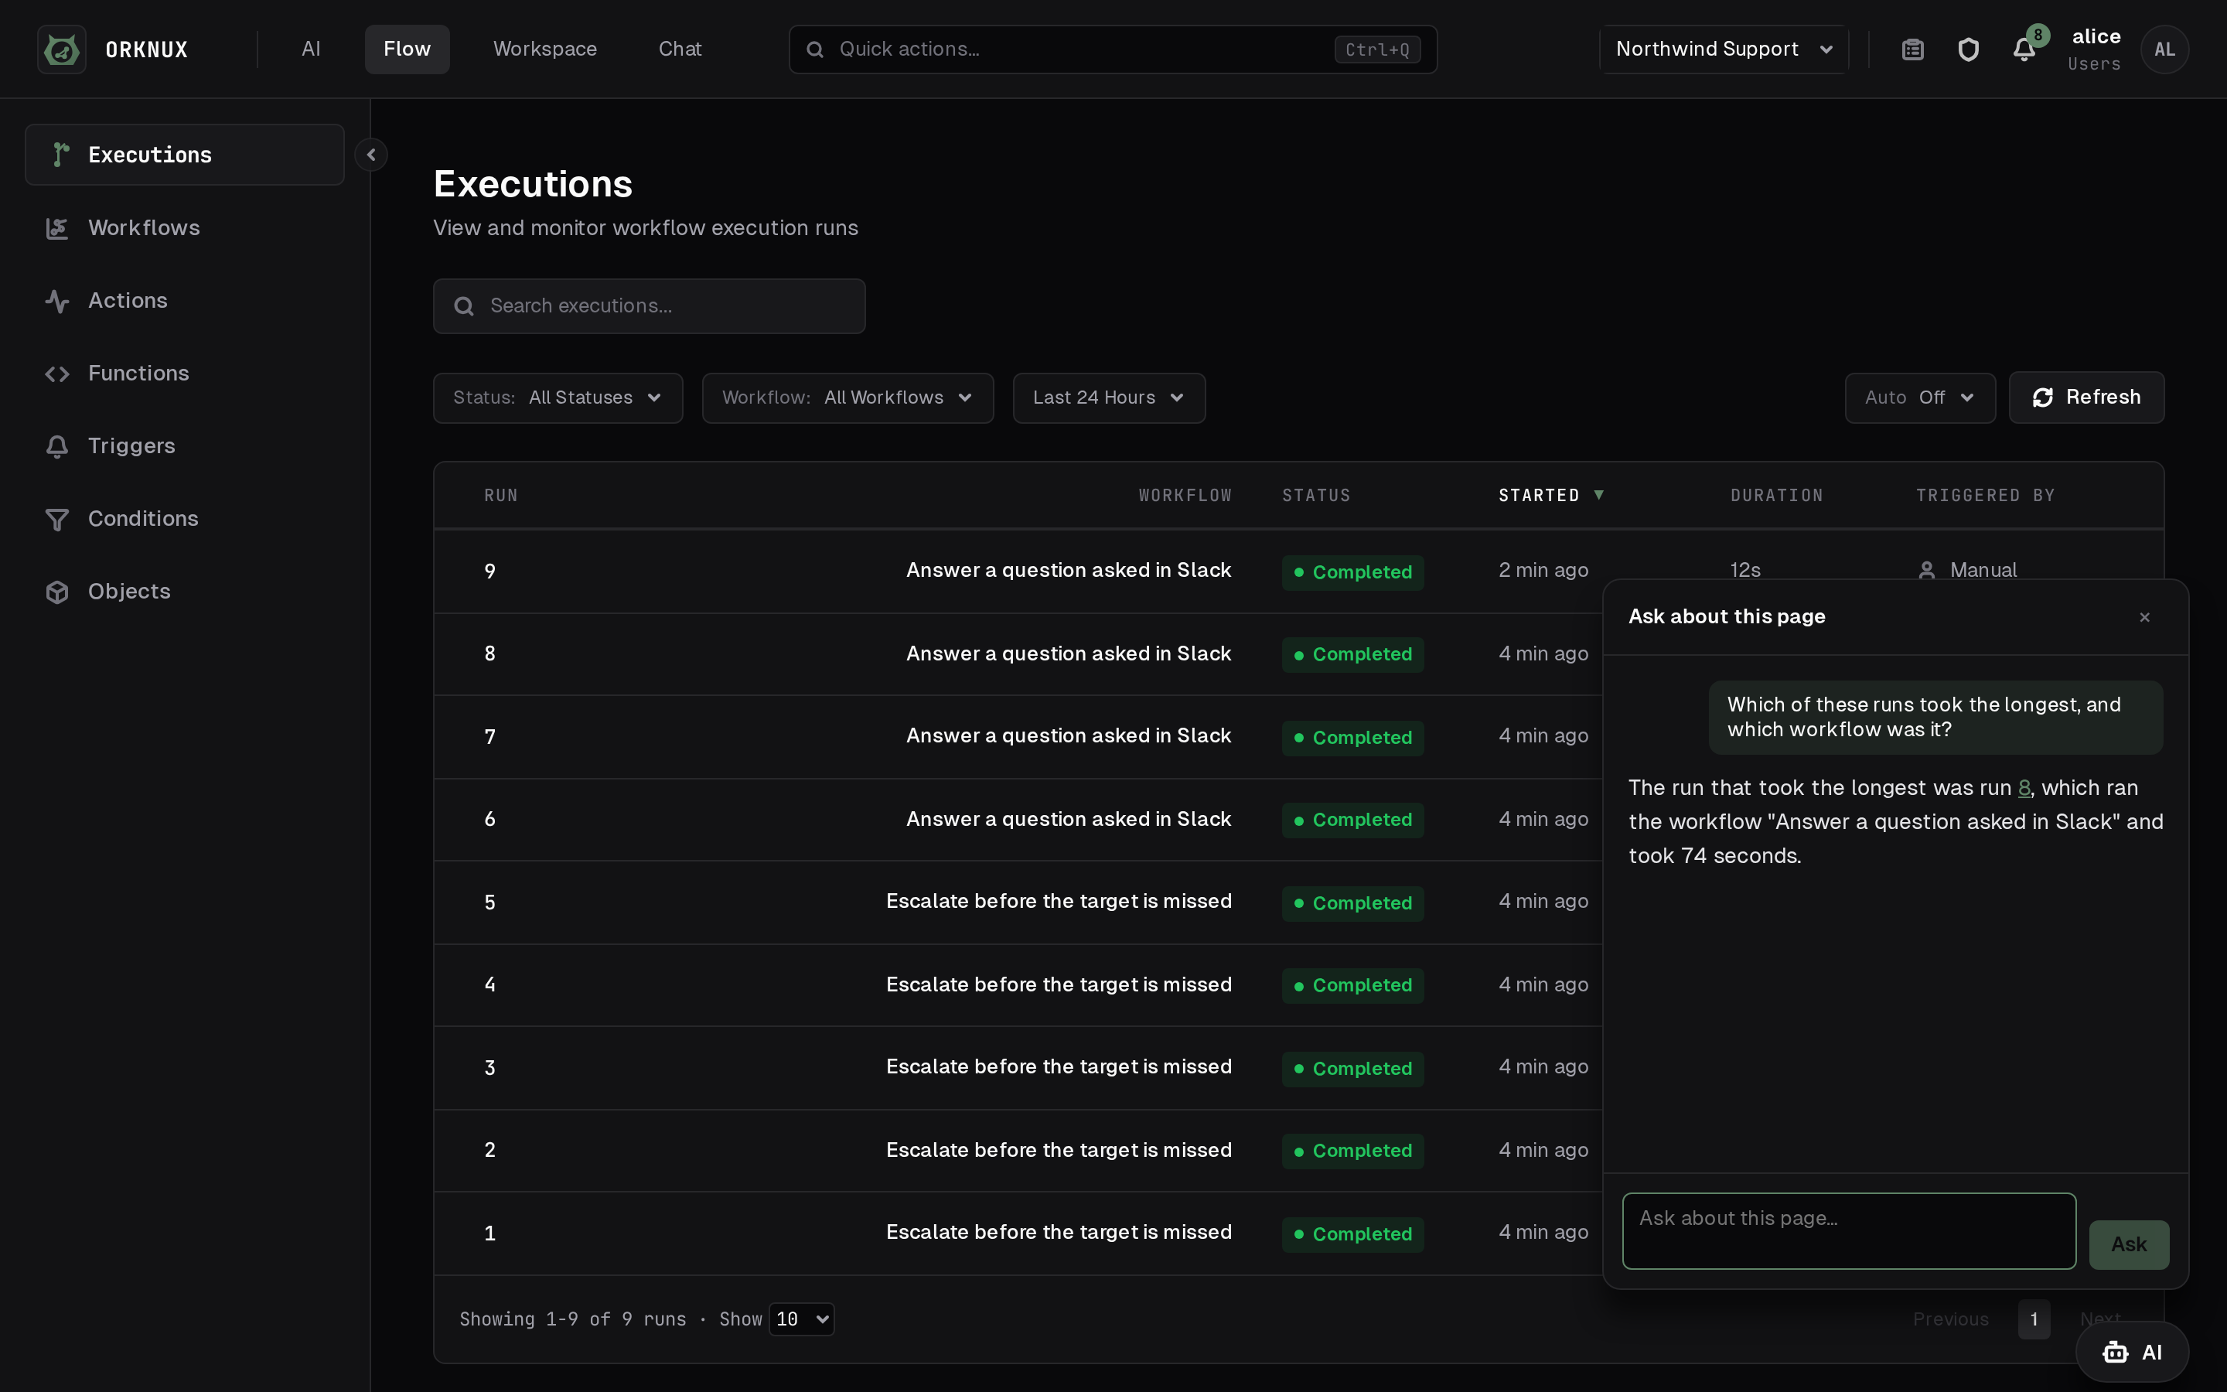Open the Workflow All Workflows dropdown

(847, 397)
